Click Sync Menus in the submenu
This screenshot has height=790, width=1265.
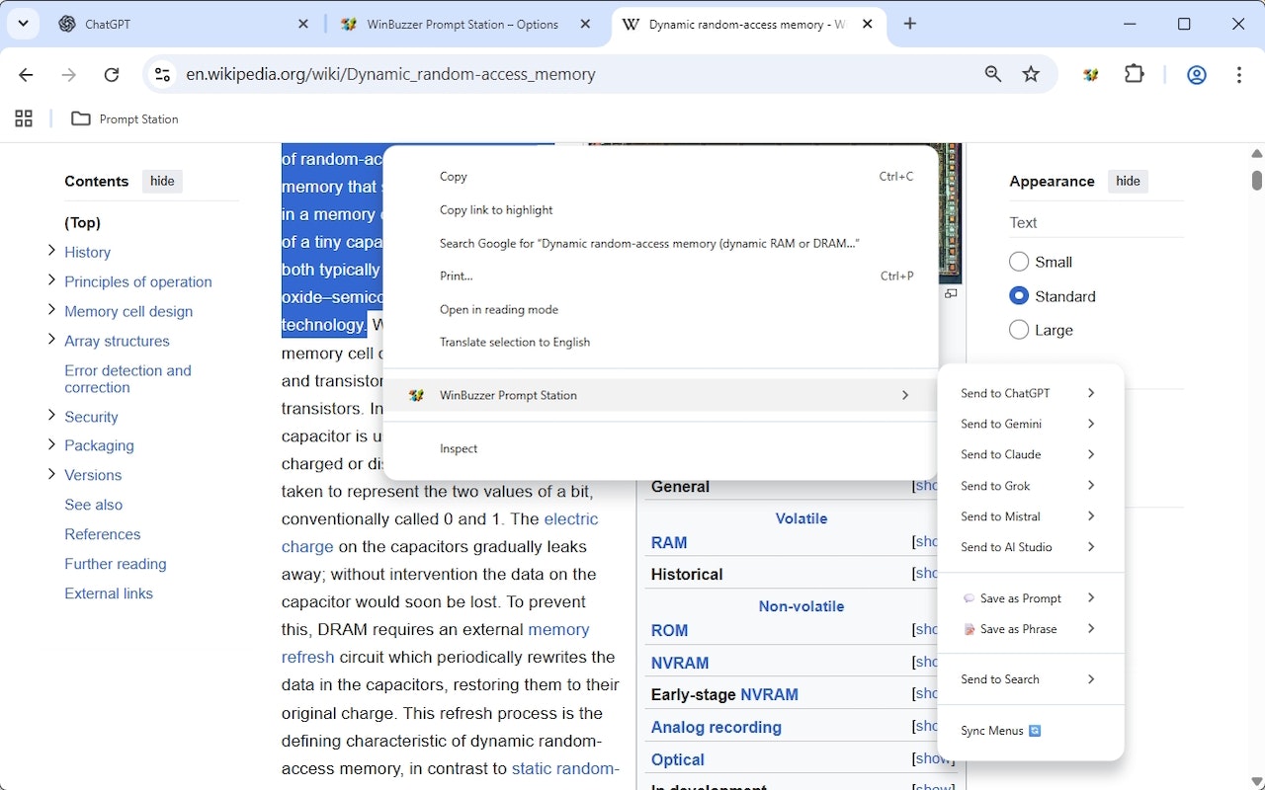click(x=1030, y=731)
